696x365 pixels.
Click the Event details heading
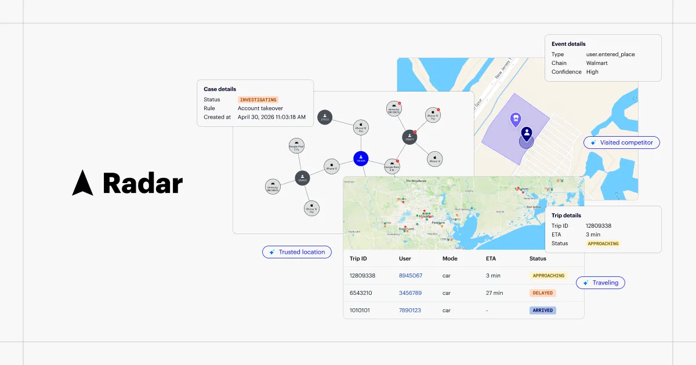pyautogui.click(x=568, y=44)
